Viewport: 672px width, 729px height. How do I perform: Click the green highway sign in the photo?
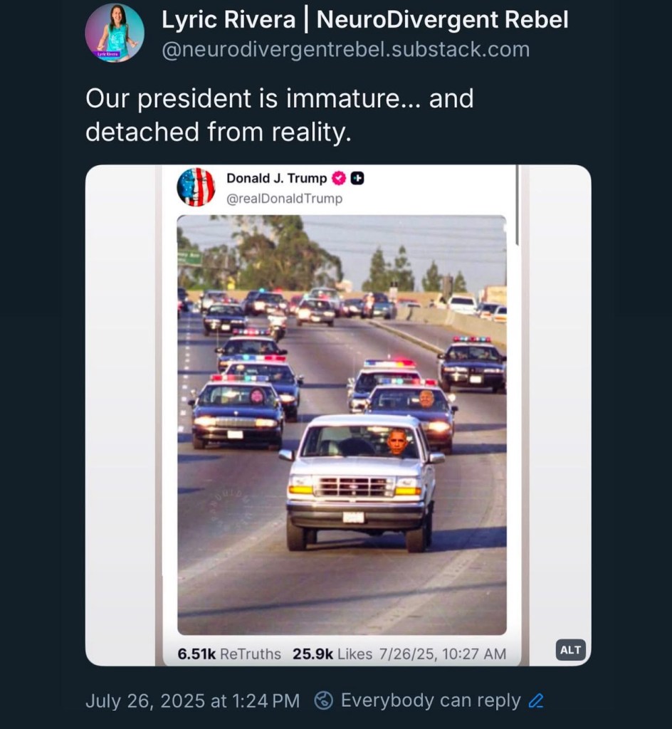coord(189,258)
